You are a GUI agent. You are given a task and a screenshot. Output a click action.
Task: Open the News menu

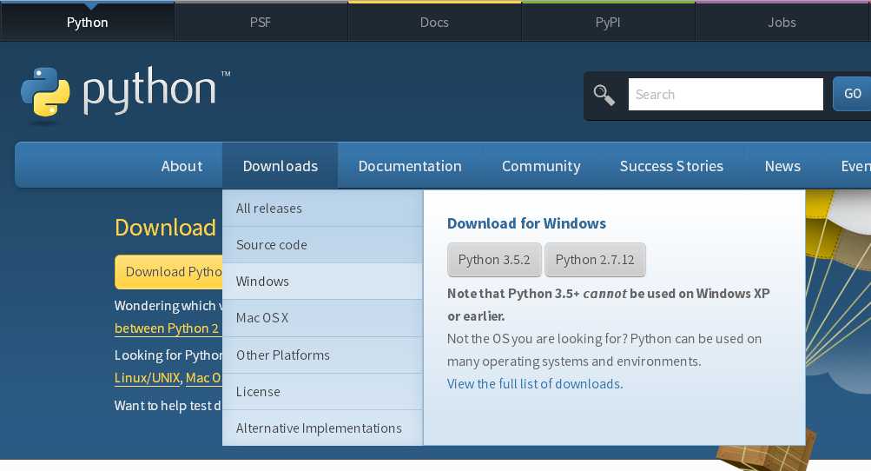click(x=782, y=166)
